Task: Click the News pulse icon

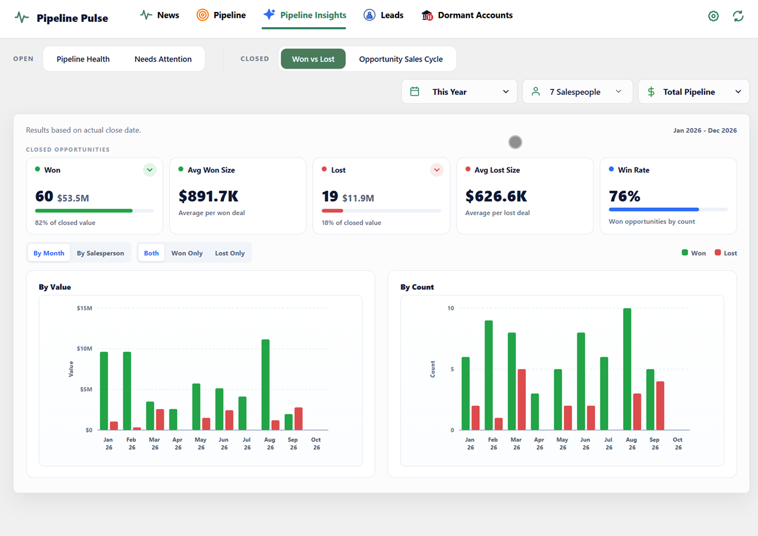Action: click(146, 15)
